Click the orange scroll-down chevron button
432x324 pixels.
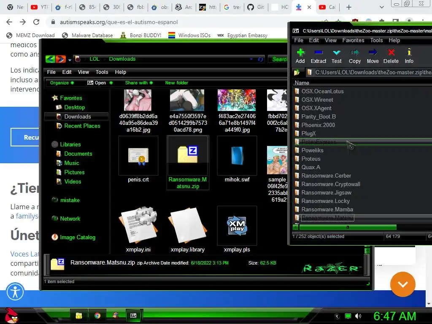(x=402, y=284)
